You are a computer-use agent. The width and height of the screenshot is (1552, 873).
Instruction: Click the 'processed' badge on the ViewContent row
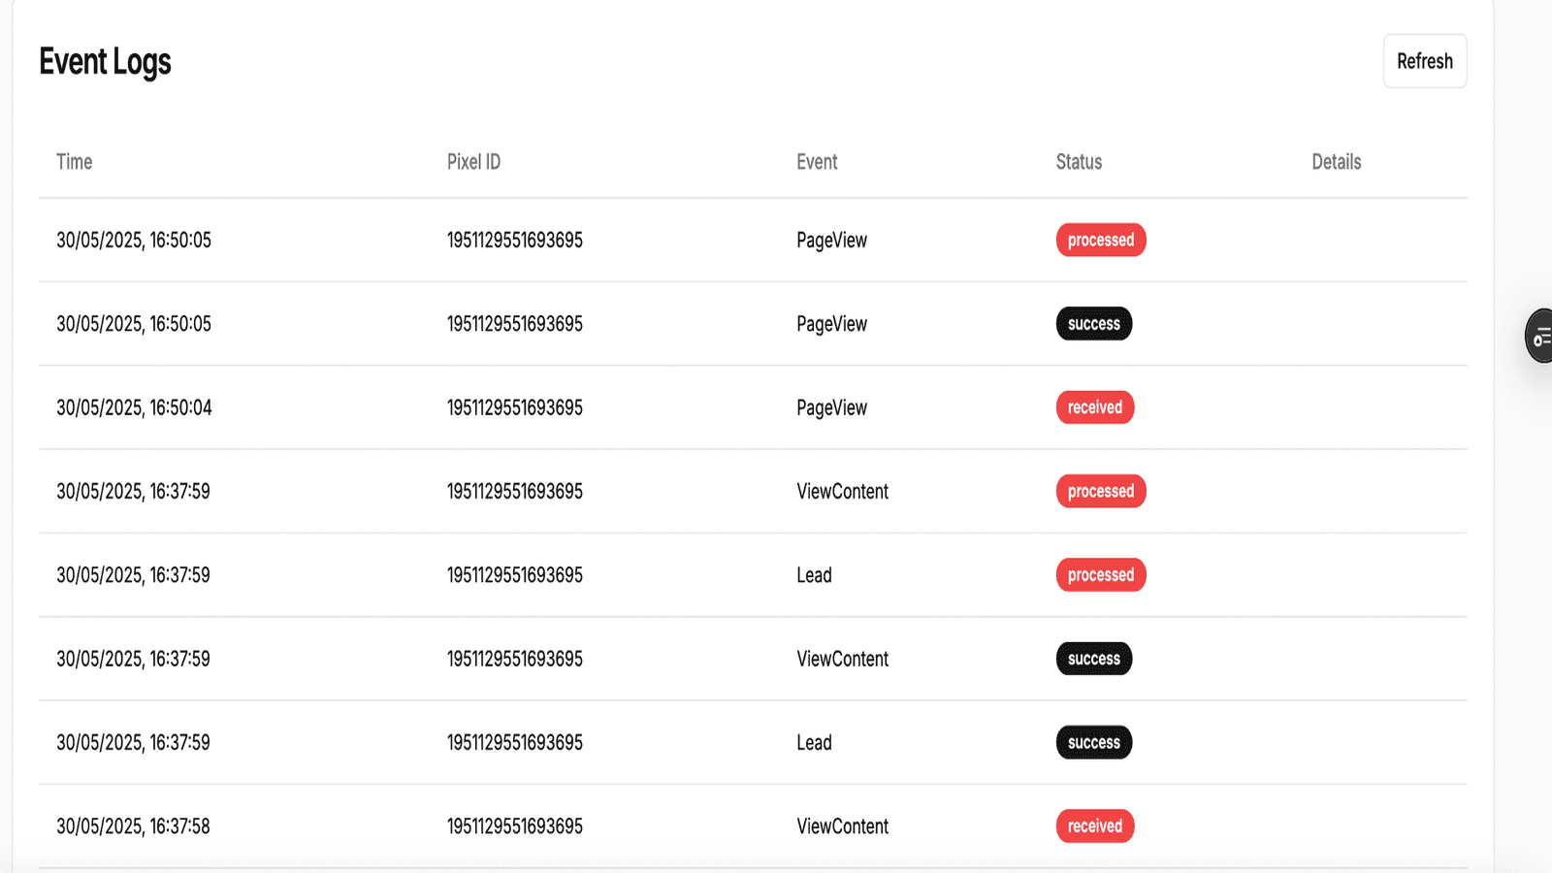[1100, 491]
